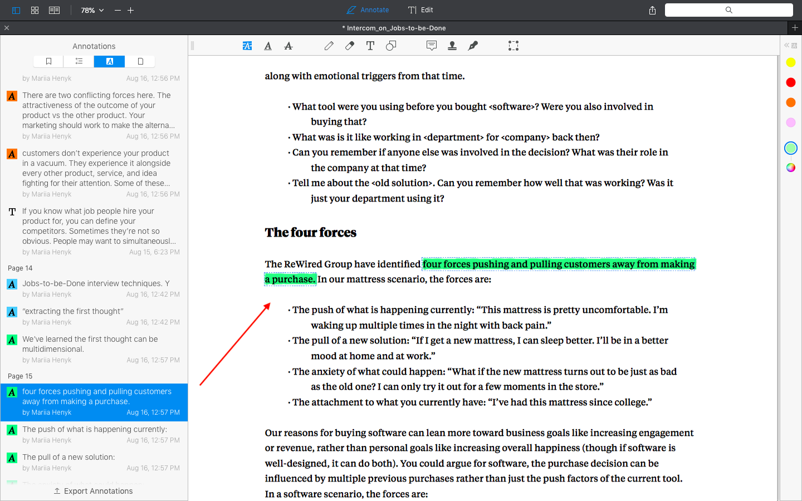Viewport: 802px width, 501px height.
Task: Switch to the Edit mode tab
Action: (x=420, y=10)
